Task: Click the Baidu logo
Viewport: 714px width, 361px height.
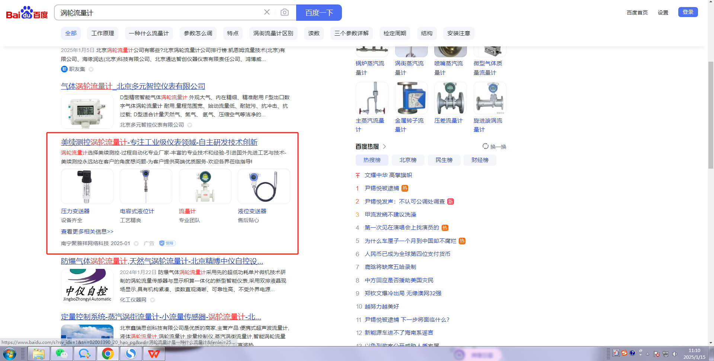Action: point(27,13)
